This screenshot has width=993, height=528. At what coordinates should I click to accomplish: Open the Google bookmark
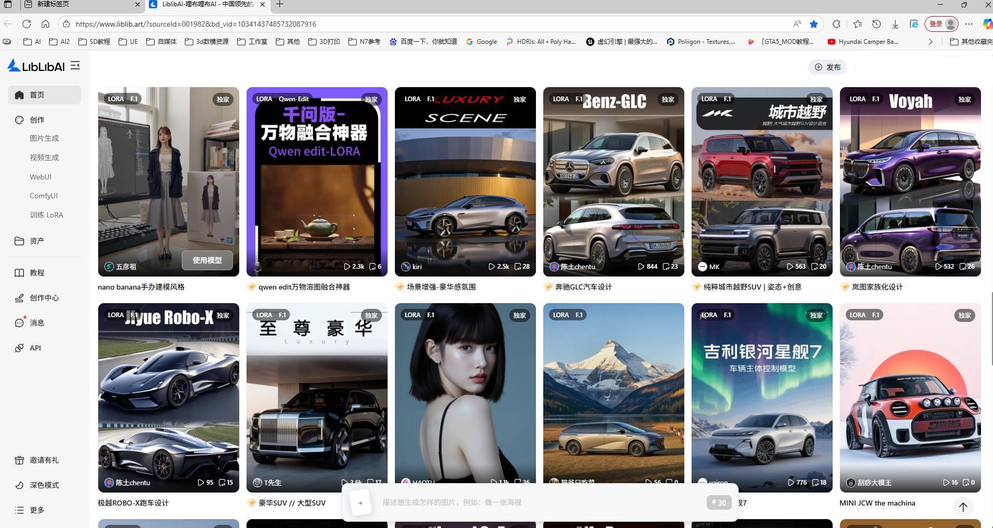(x=482, y=42)
